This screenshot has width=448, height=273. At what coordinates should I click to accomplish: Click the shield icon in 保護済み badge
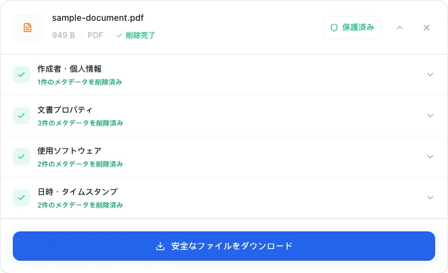click(x=334, y=28)
